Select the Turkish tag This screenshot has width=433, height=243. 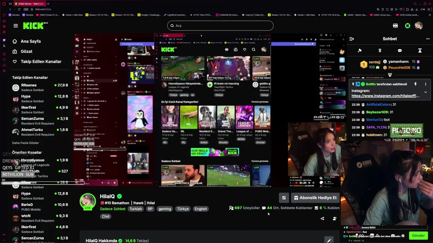pyautogui.click(x=136, y=209)
